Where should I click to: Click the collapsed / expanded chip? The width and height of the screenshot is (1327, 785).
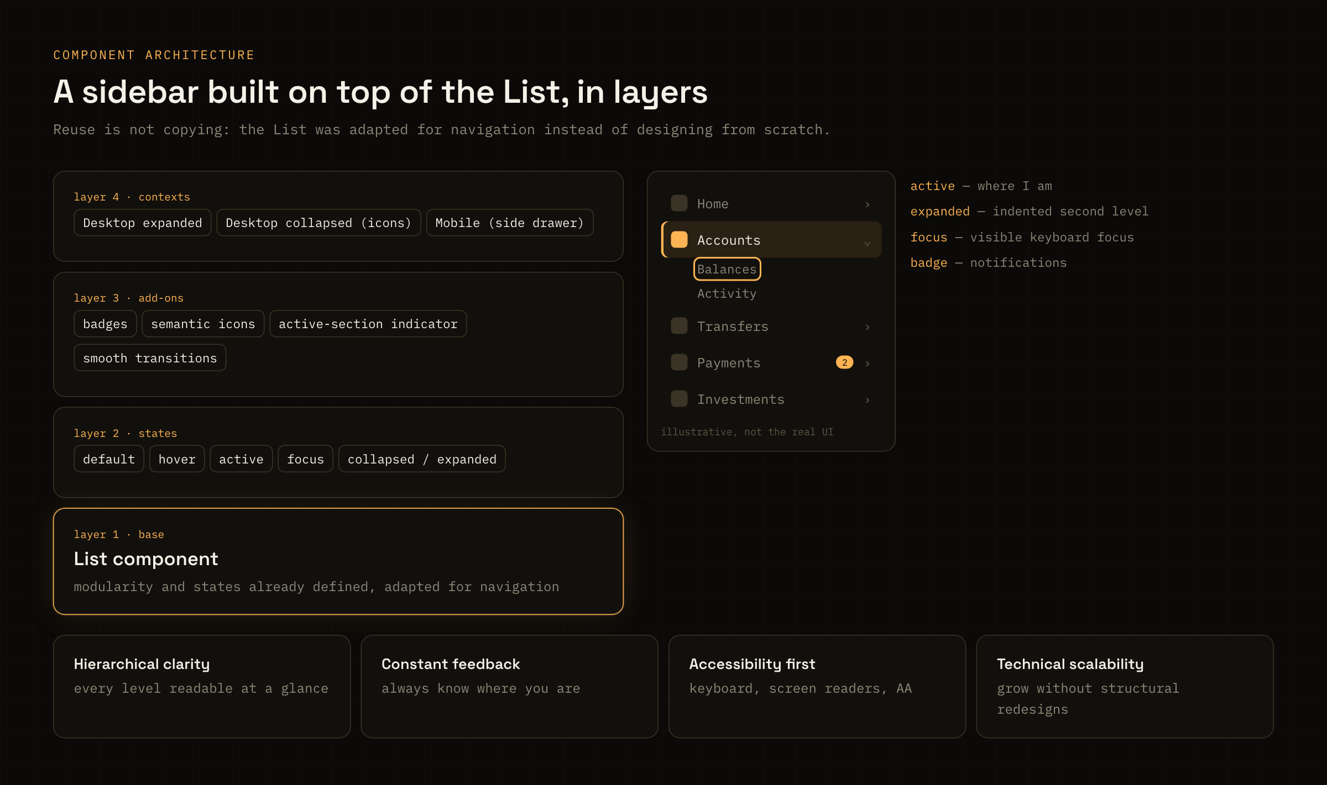pos(422,459)
